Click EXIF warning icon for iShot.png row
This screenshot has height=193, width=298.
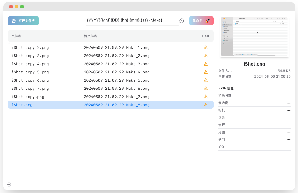(206, 105)
